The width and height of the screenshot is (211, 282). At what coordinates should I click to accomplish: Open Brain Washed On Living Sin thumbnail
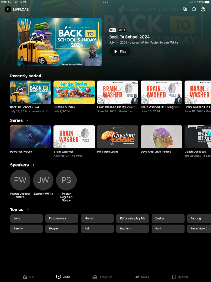pos(161,92)
